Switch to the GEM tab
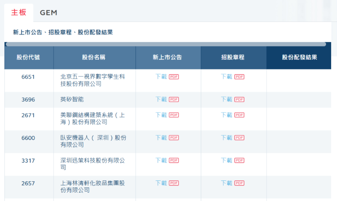The height and width of the screenshot is (201, 337). (48, 13)
